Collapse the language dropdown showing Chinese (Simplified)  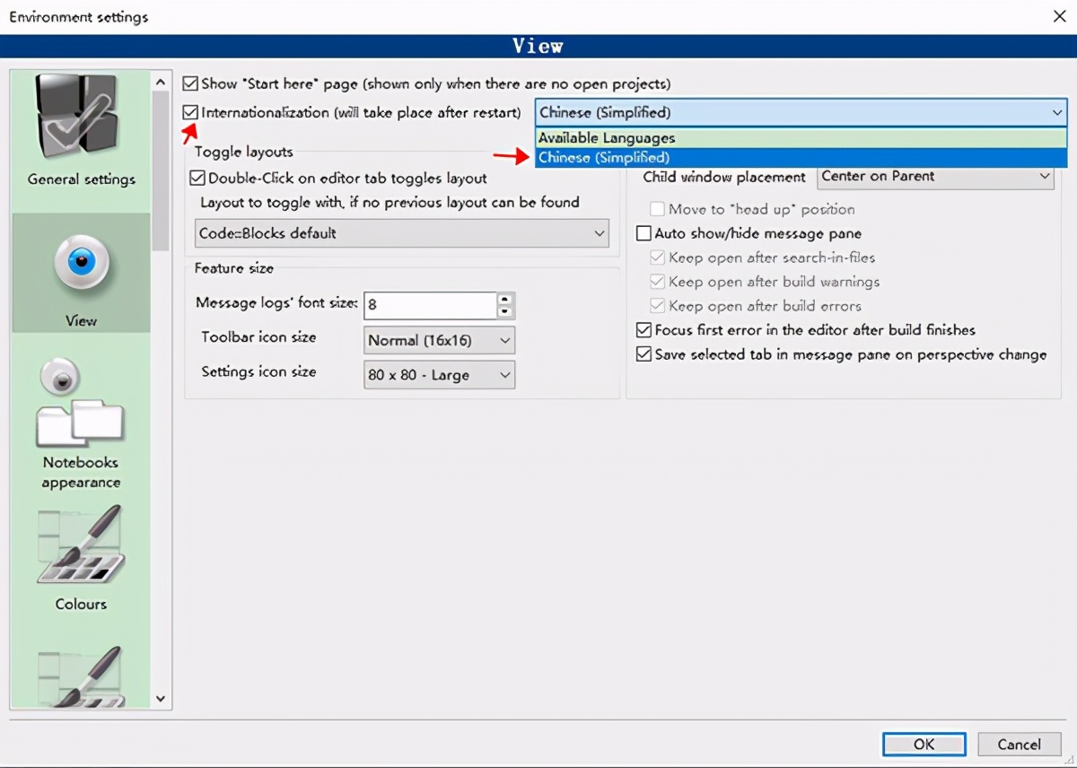tap(801, 113)
